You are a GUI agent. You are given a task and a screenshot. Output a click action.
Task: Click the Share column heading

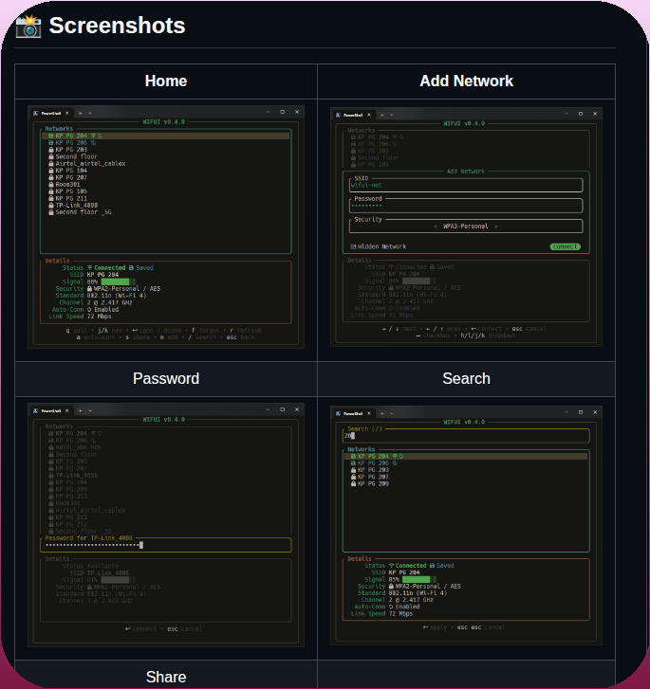tap(166, 677)
